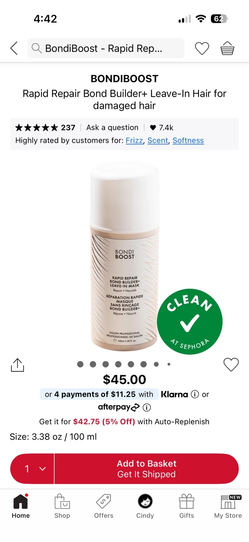Tap the Clean at Sephora badge
249x542 pixels.
tap(189, 322)
